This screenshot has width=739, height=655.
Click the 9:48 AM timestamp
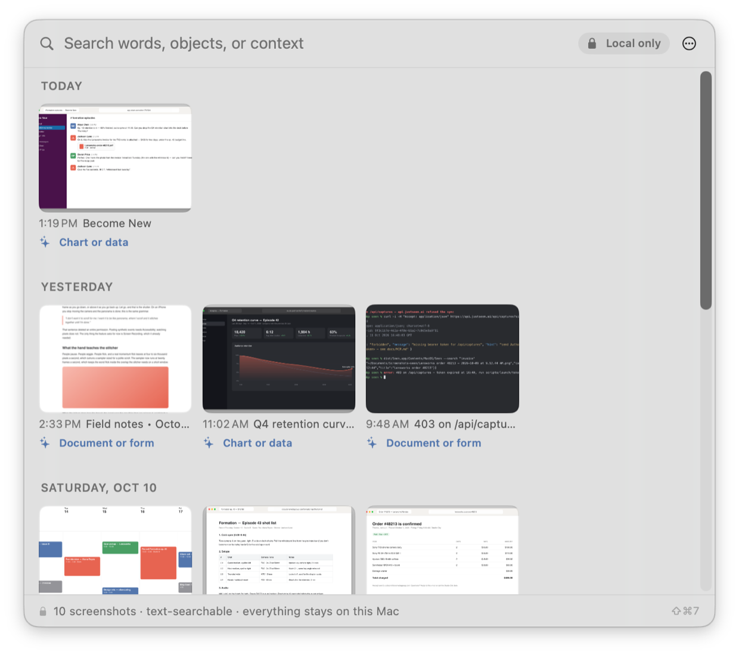pos(387,424)
